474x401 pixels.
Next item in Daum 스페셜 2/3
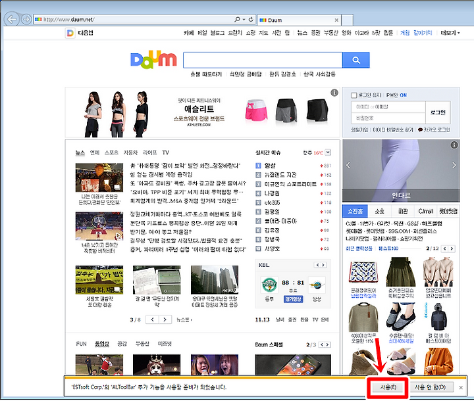pyautogui.click(x=328, y=344)
